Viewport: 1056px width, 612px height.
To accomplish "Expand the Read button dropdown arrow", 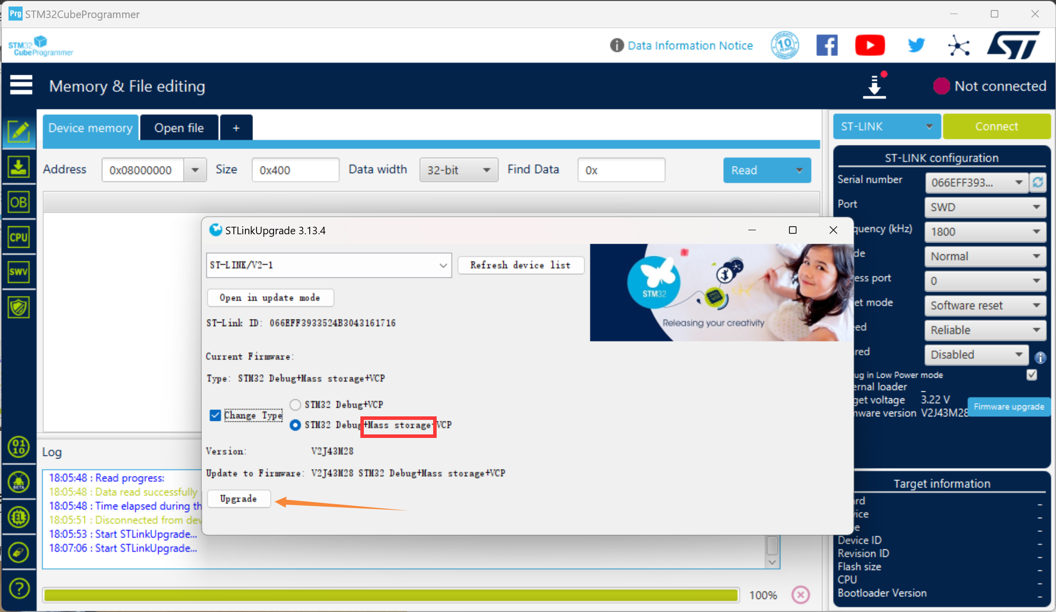I will click(800, 171).
